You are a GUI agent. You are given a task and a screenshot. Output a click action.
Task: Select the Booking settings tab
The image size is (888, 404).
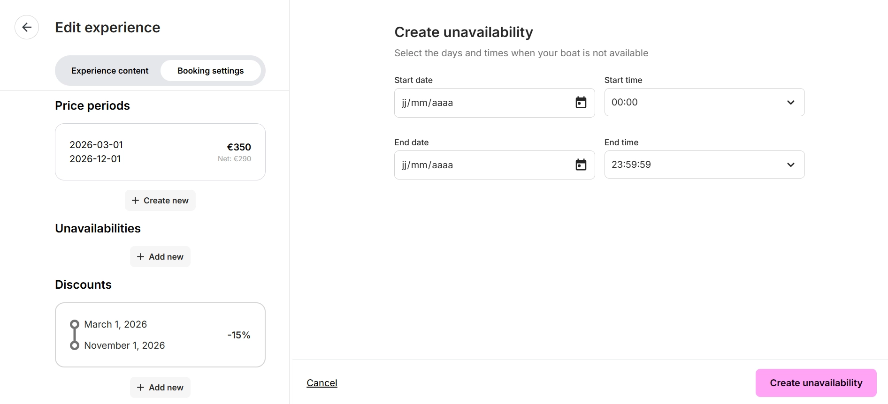click(210, 71)
